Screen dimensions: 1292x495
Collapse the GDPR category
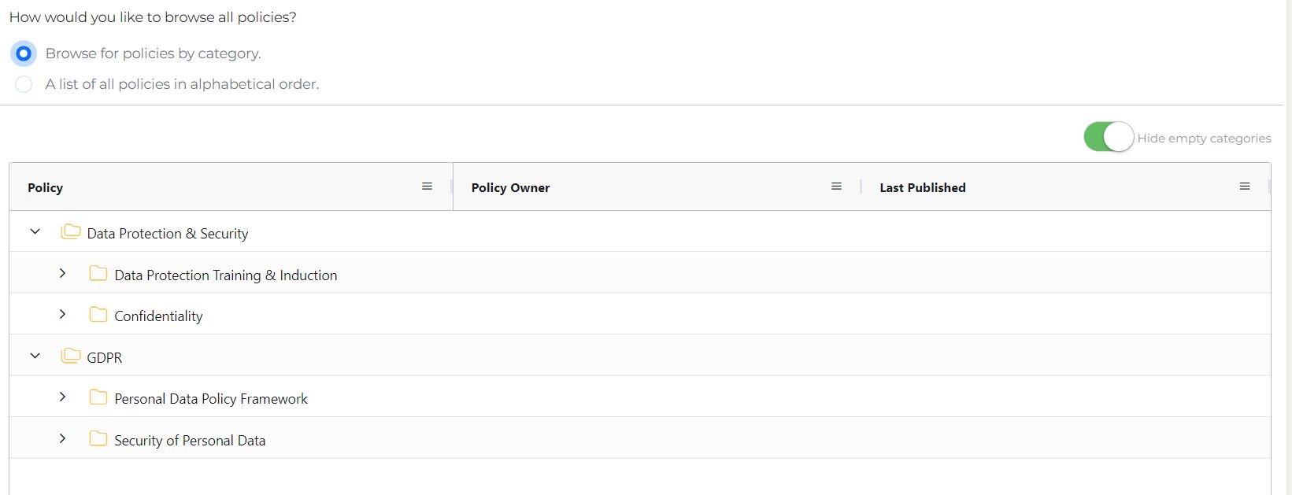tap(34, 355)
